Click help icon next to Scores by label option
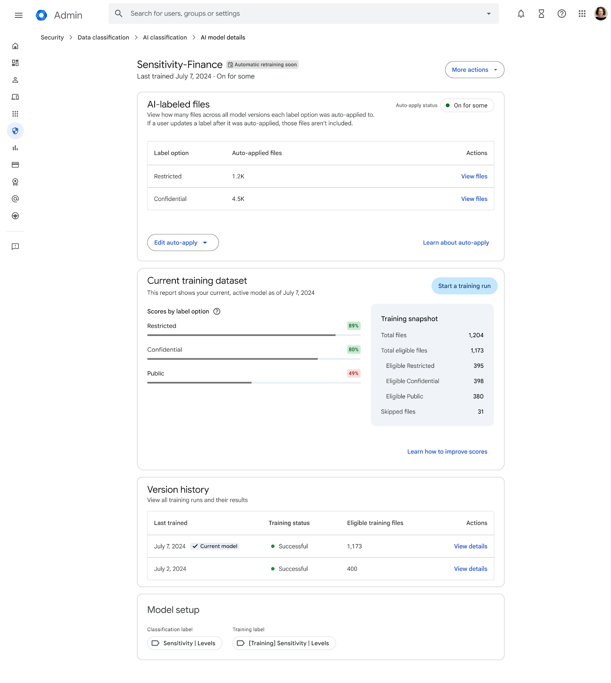The height and width of the screenshot is (683, 611). point(217,311)
